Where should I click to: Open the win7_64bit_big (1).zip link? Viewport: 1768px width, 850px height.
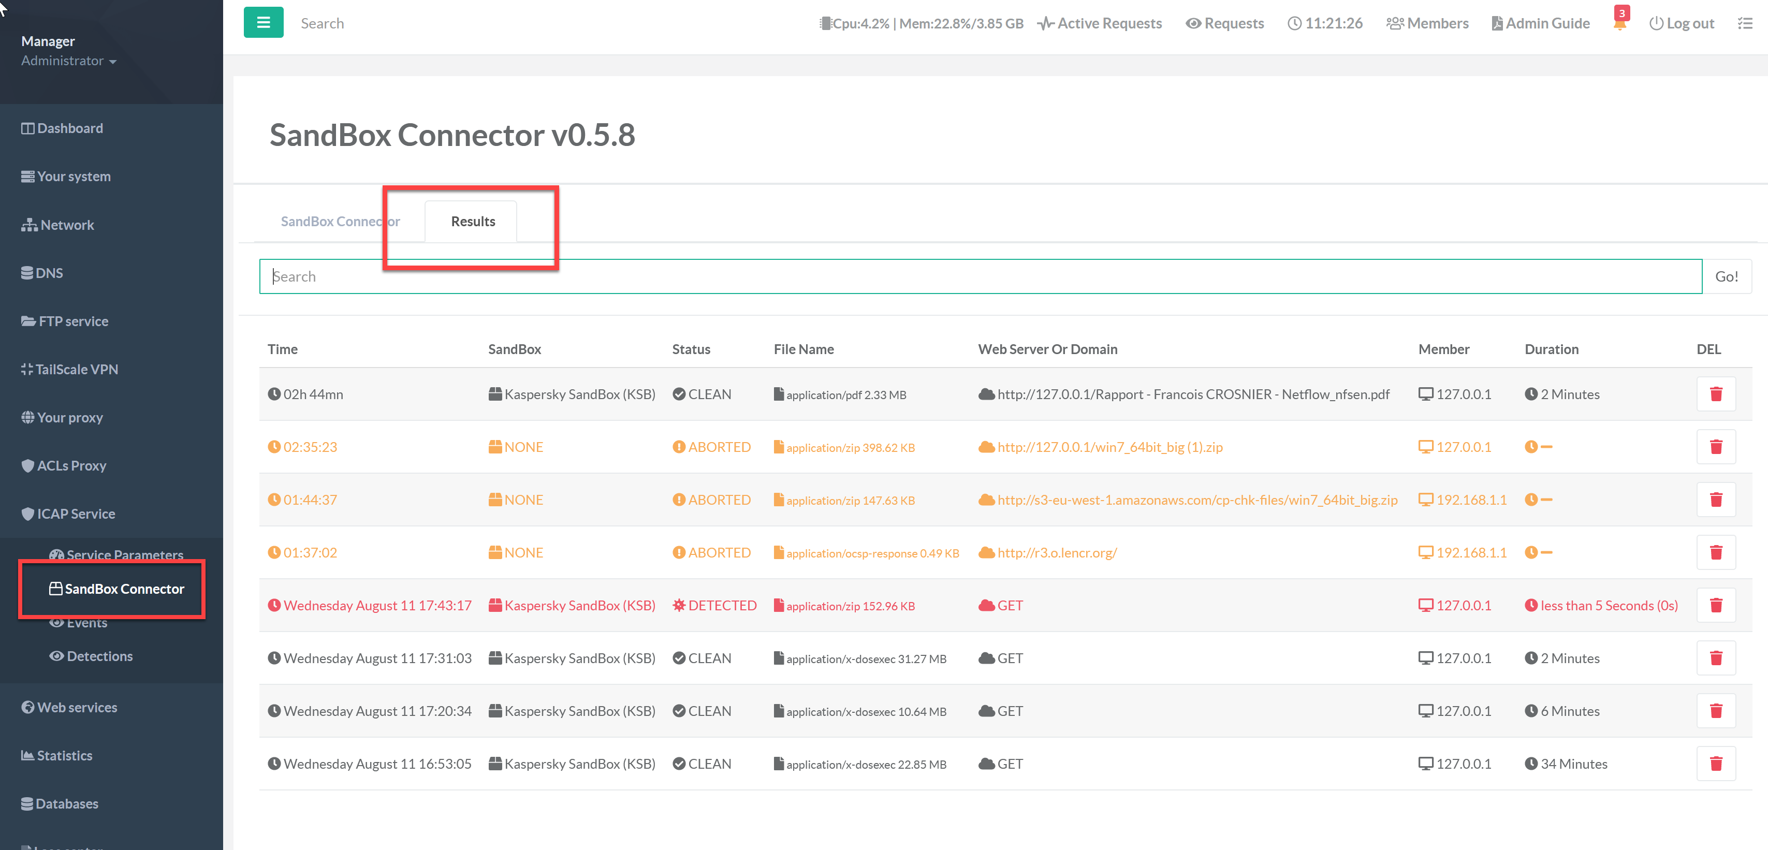[1109, 447]
